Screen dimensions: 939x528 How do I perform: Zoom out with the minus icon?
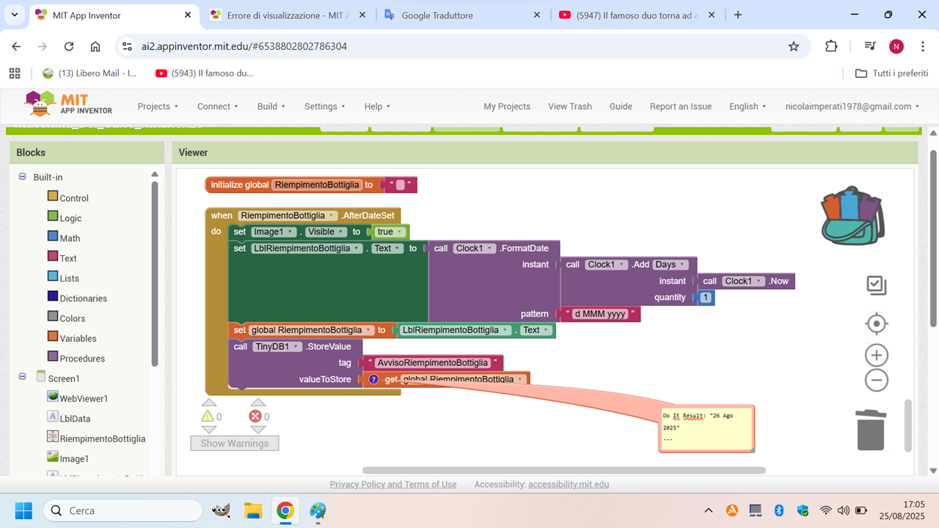[x=877, y=380]
